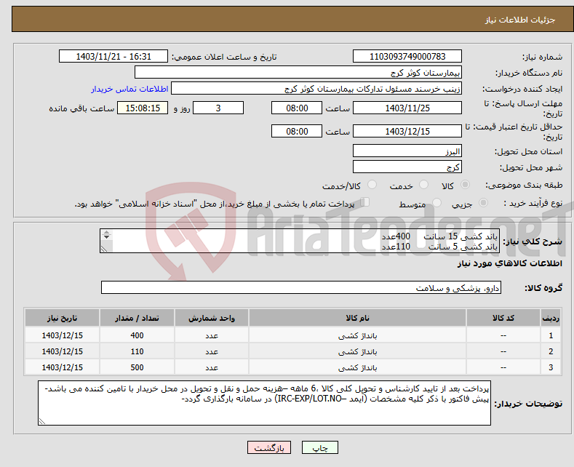Select the خدمت radio button
Image resolution: width=574 pixels, height=467 pixels.
tap(423, 185)
